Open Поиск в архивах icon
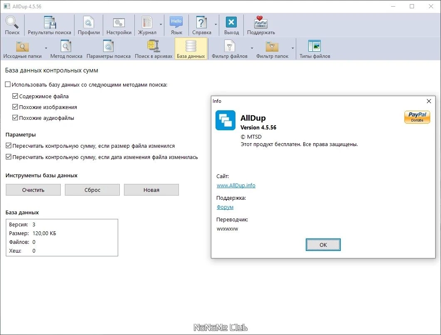The width and height of the screenshot is (441, 335). (154, 46)
